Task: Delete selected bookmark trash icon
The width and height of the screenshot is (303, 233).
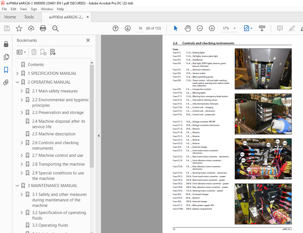Action: (x=34, y=52)
